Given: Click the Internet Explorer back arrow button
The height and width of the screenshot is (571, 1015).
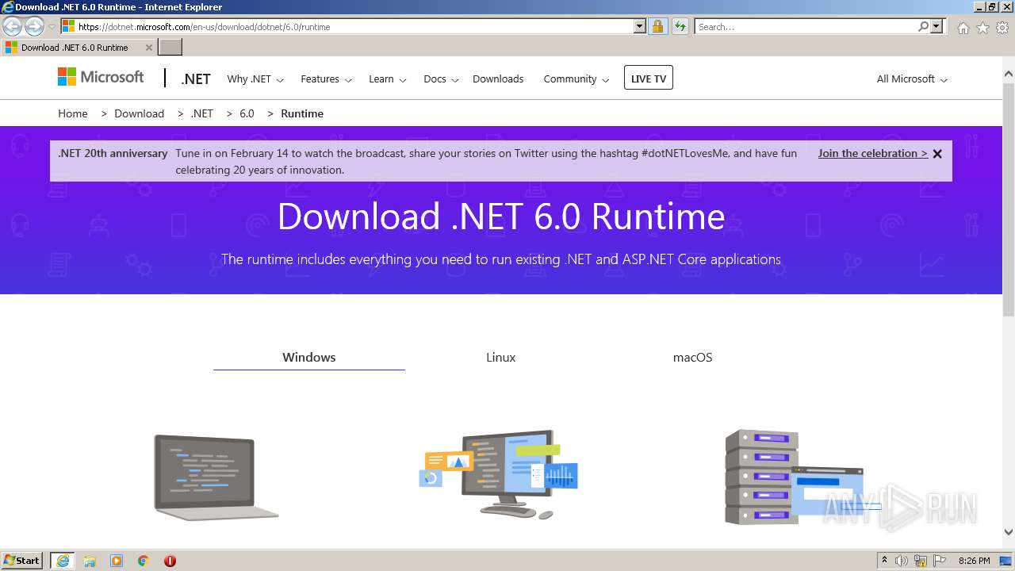Looking at the screenshot, I should click(13, 26).
